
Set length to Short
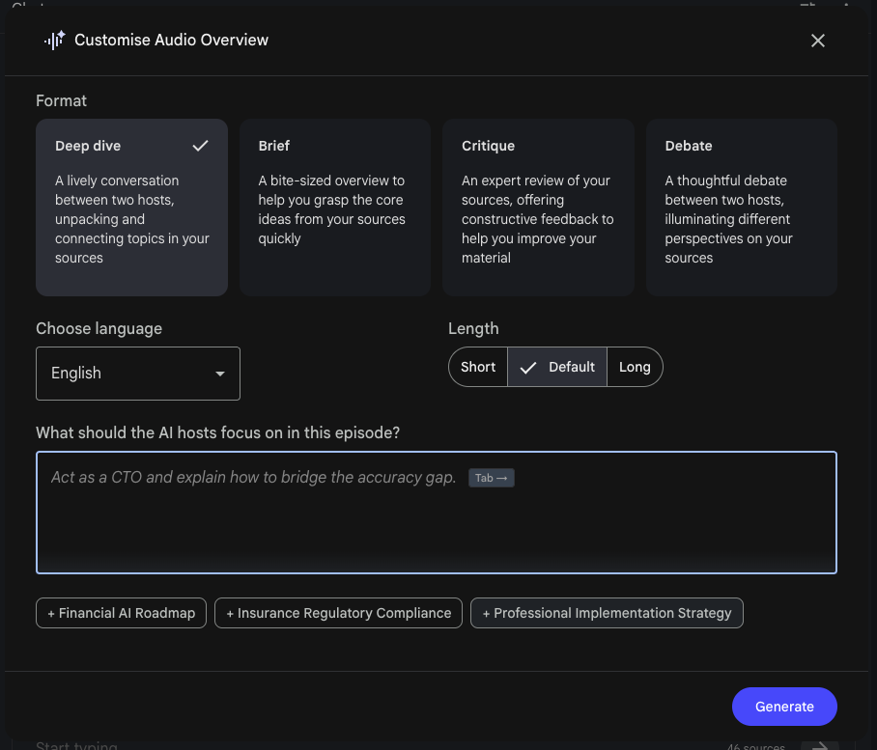(478, 367)
